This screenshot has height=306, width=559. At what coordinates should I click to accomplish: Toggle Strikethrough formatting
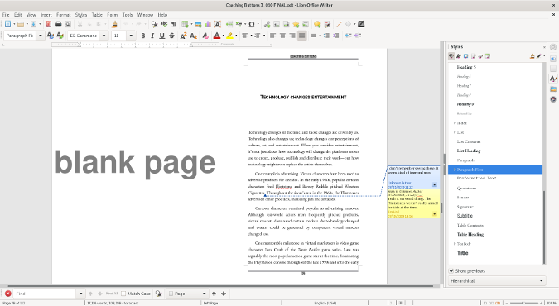coord(171,36)
